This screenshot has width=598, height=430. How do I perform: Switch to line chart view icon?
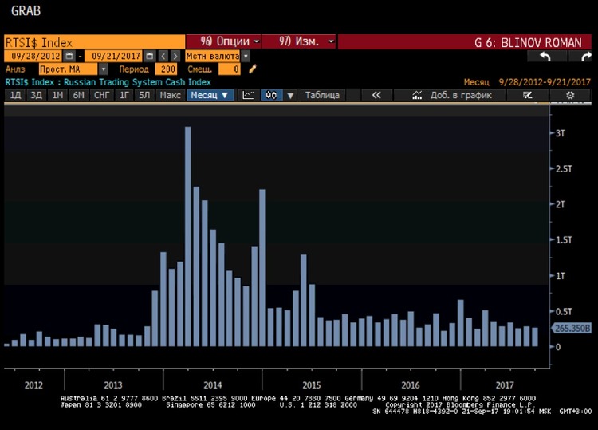coord(248,95)
